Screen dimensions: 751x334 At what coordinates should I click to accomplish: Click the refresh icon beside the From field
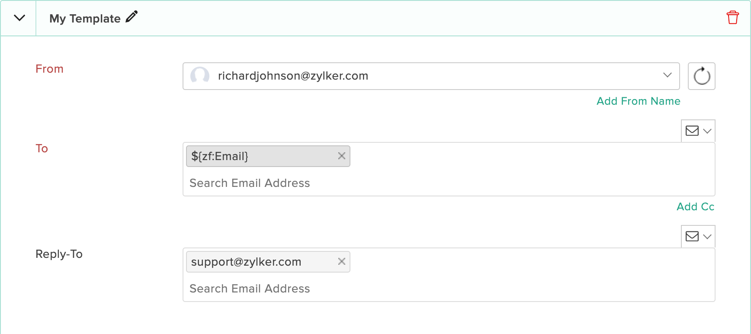click(702, 76)
